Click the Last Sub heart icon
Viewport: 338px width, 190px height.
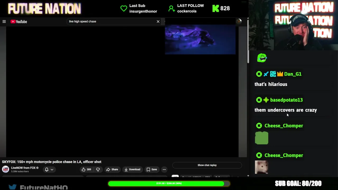pos(124,8)
